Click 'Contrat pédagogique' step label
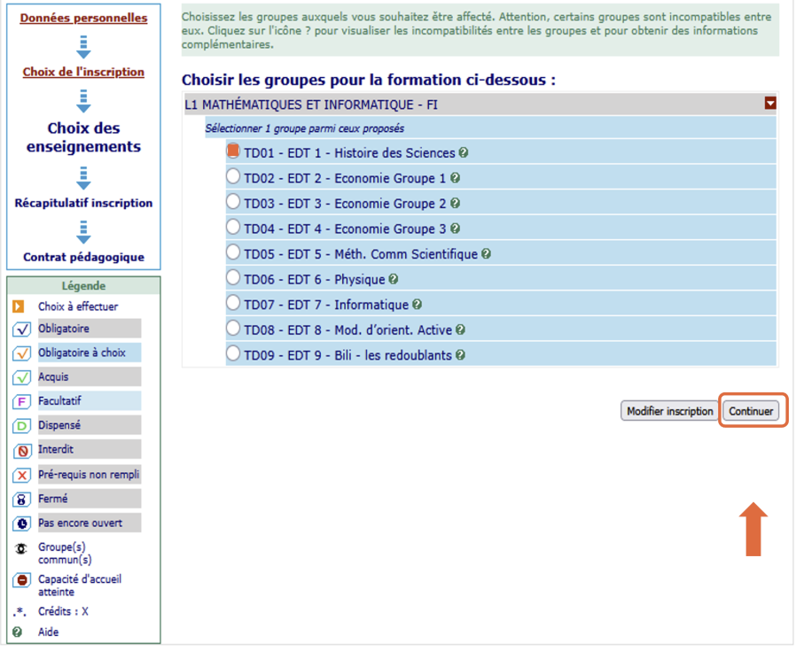 click(83, 257)
